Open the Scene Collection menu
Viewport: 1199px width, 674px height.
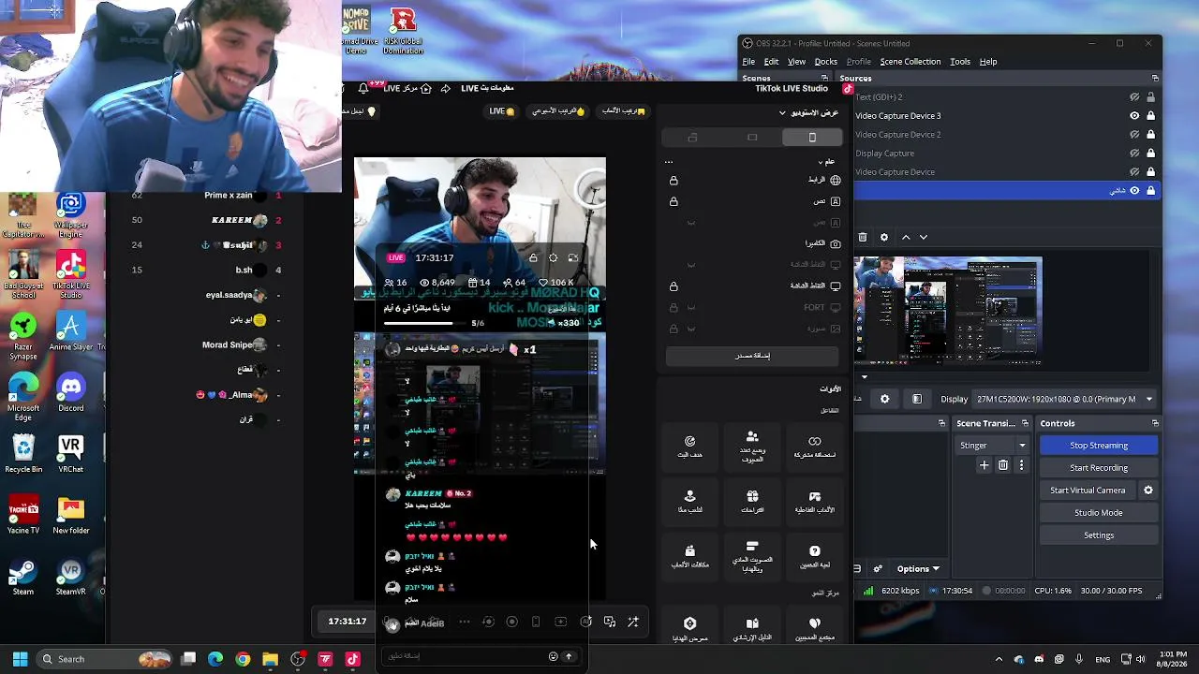tap(910, 62)
